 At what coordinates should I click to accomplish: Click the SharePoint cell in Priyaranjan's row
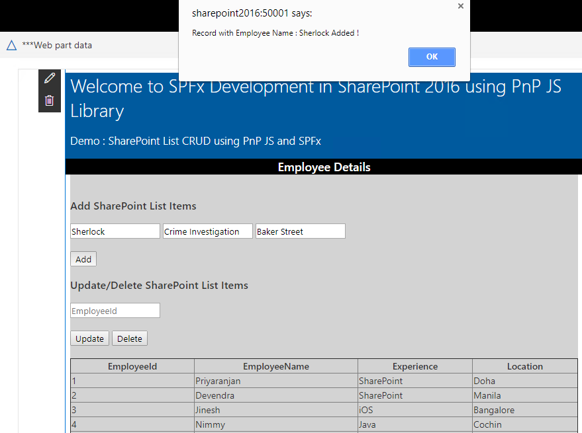[x=415, y=381]
